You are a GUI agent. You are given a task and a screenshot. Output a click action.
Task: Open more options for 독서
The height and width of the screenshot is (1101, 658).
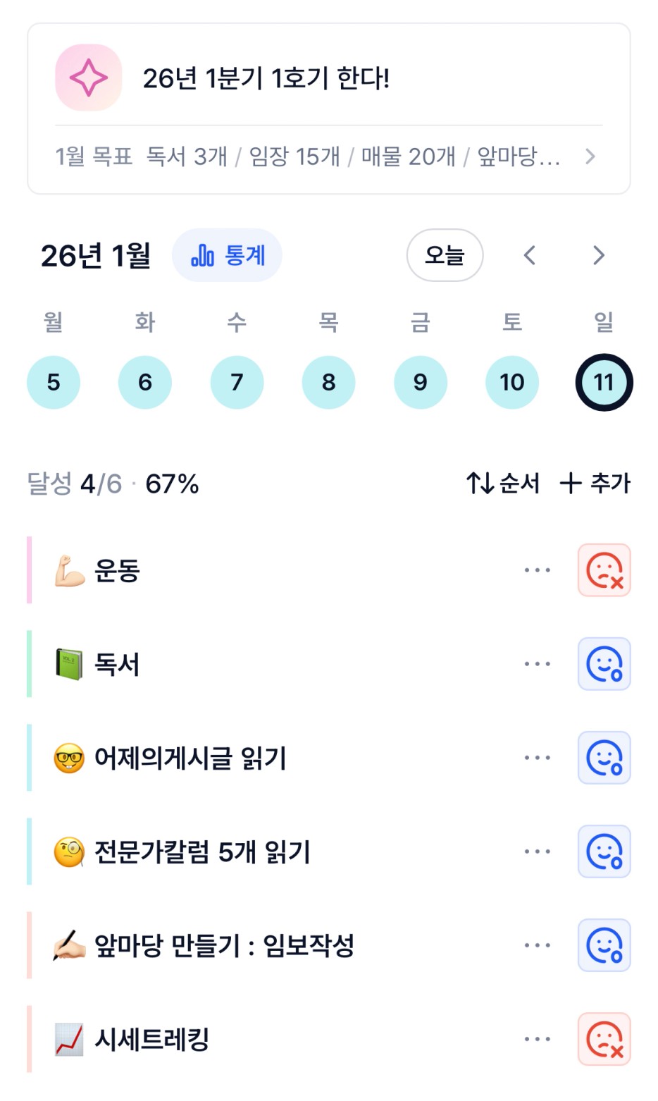coord(537,664)
